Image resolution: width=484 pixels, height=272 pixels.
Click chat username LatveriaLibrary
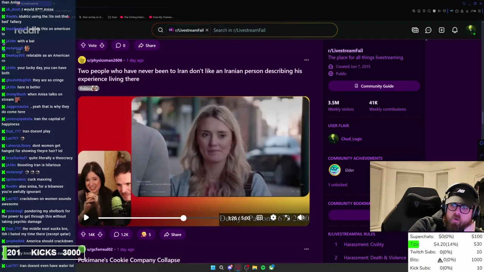pyautogui.click(x=19, y=145)
